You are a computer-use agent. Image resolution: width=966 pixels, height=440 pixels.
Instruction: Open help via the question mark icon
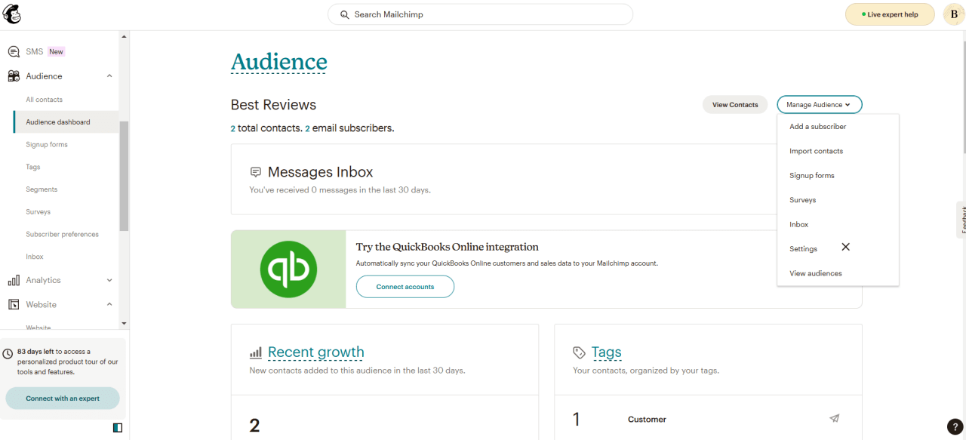(x=955, y=426)
